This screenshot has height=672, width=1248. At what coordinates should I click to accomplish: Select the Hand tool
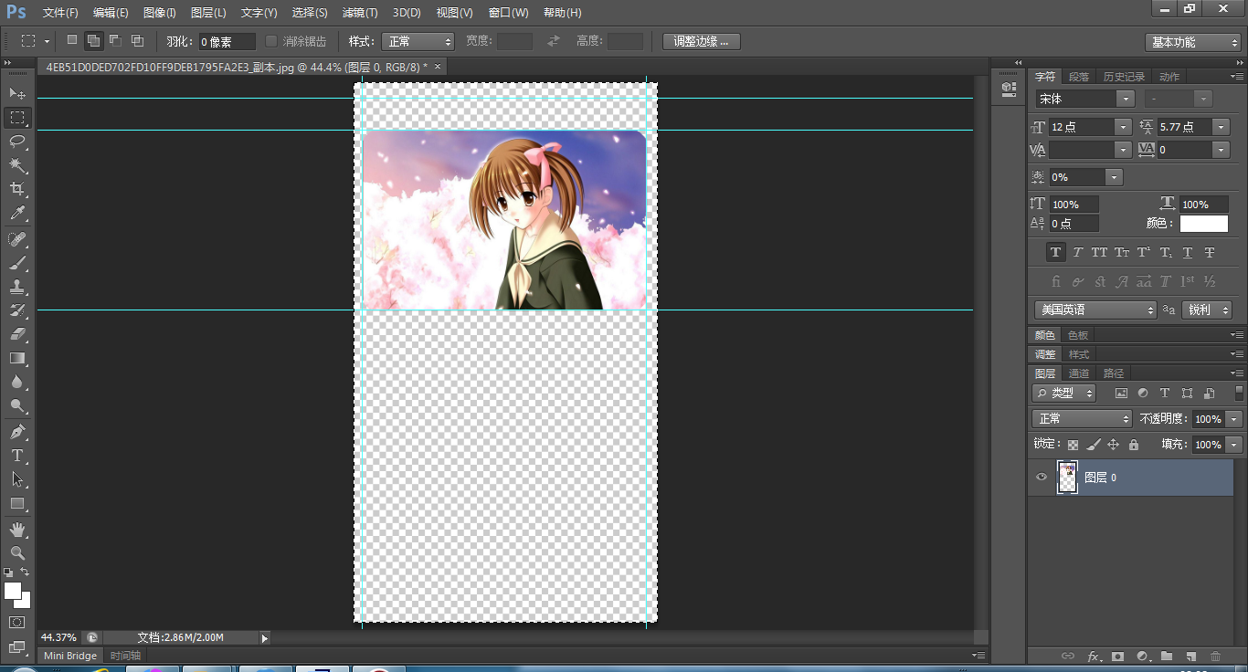[x=17, y=530]
